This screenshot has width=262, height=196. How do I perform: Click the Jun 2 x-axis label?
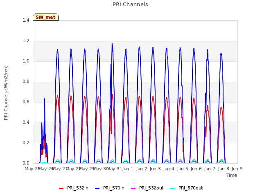(x=142, y=169)
